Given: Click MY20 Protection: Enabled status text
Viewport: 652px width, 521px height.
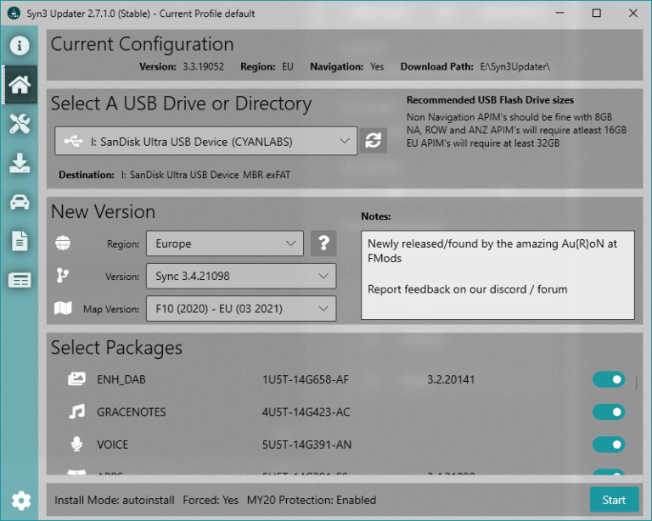Looking at the screenshot, I should (x=312, y=500).
